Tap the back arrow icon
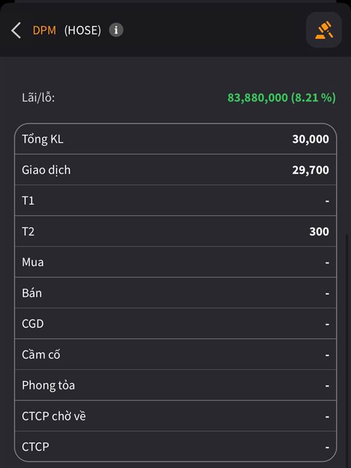The image size is (351, 468). [x=16, y=30]
